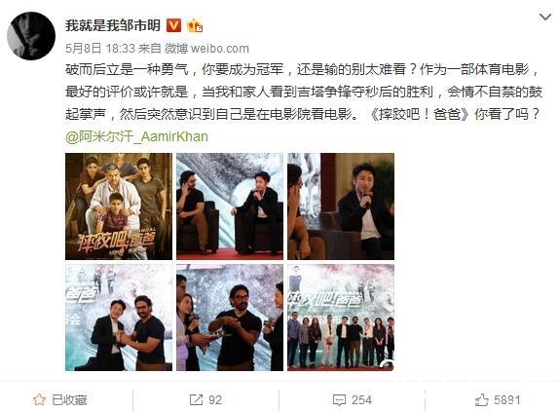Click the 5881 likes count

[x=507, y=400]
